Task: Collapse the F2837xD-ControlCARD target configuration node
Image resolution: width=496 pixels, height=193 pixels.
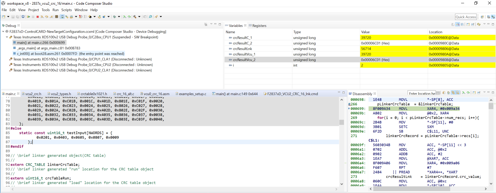Action: click(x=3, y=31)
